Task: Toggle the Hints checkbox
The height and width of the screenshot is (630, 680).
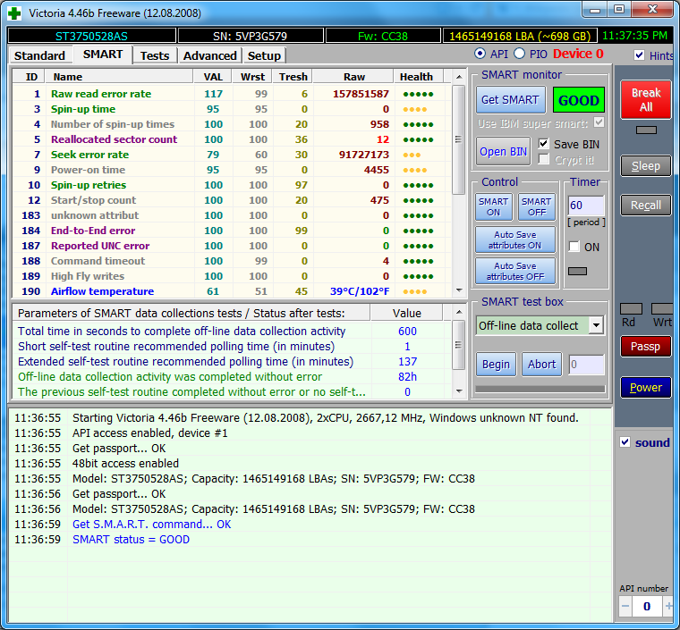Action: coord(639,55)
